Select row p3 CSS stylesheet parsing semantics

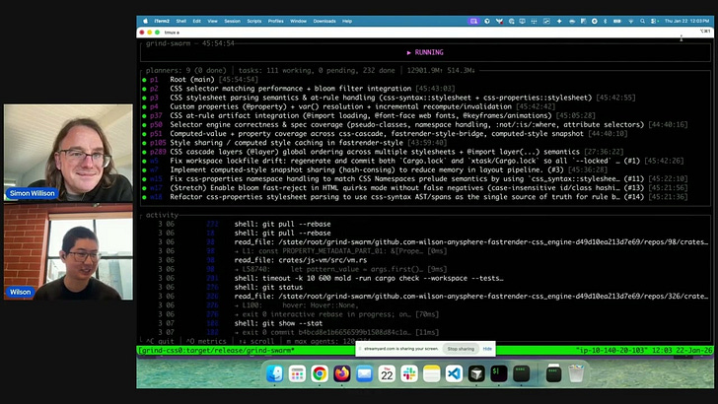(389, 98)
